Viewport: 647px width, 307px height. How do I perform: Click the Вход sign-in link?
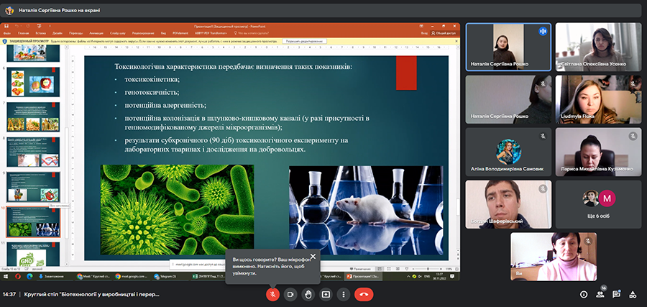tap(424, 33)
